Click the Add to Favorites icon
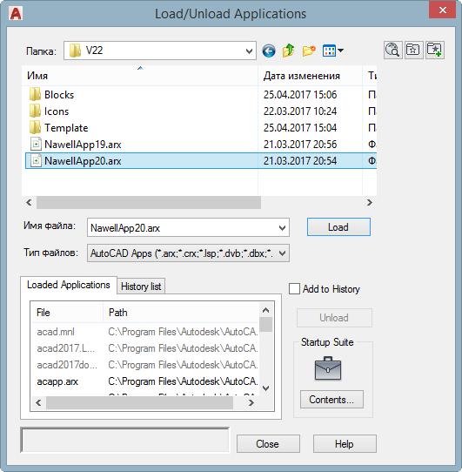 pos(435,50)
